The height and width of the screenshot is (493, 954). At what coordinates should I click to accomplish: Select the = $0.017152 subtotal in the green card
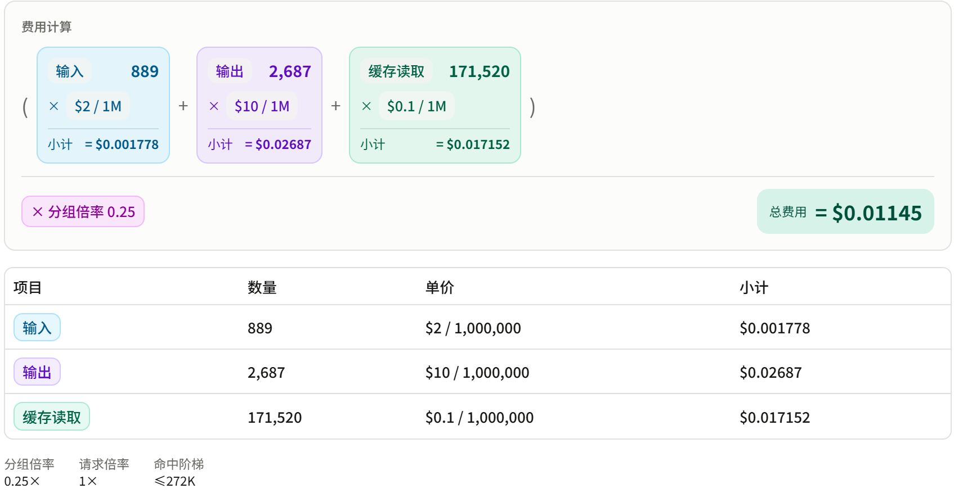473,144
